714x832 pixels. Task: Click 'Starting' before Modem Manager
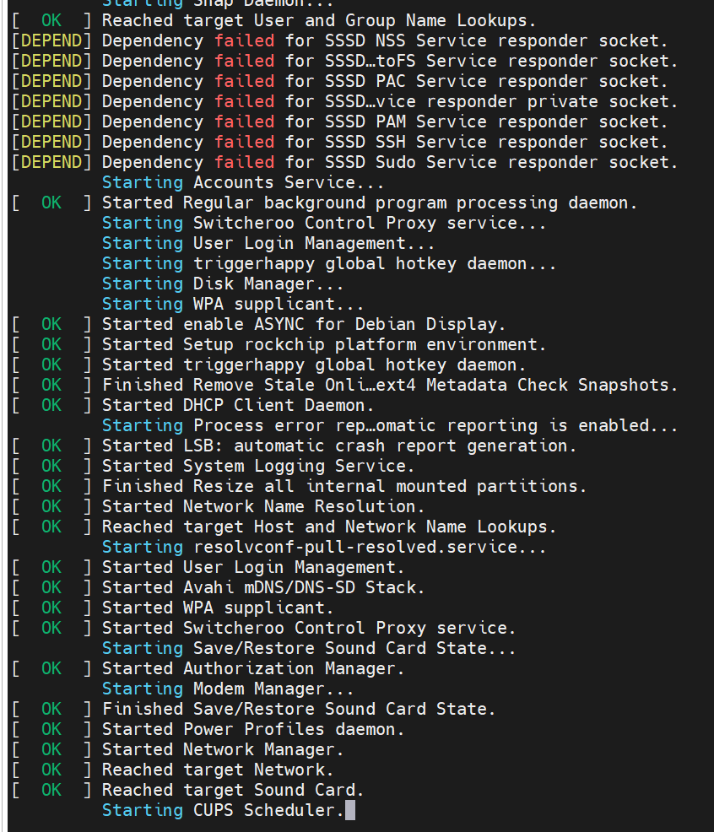(x=142, y=689)
